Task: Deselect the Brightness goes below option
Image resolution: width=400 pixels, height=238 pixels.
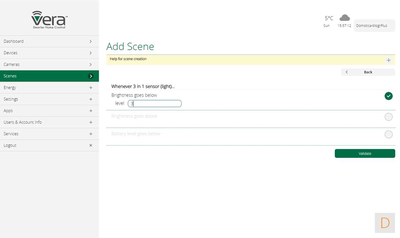Action: pyautogui.click(x=389, y=96)
